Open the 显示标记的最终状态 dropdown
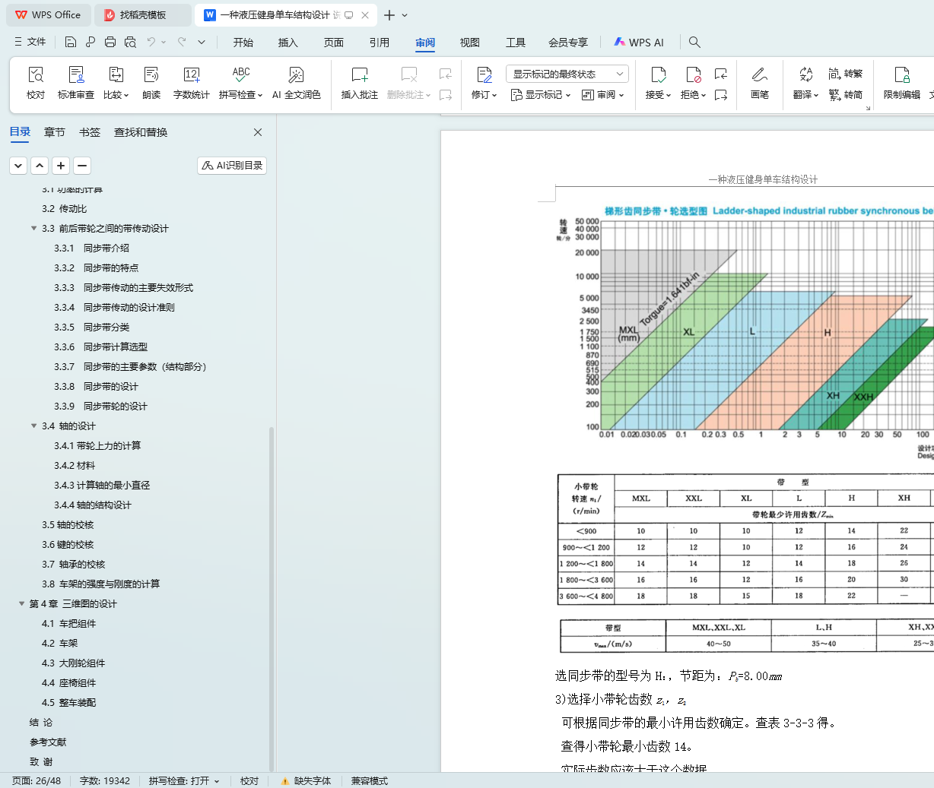Image resolution: width=934 pixels, height=788 pixels. point(567,74)
